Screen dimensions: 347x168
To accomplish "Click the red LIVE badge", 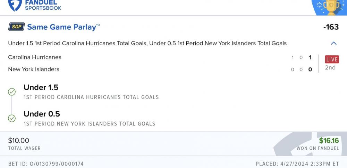I will (x=332, y=59).
